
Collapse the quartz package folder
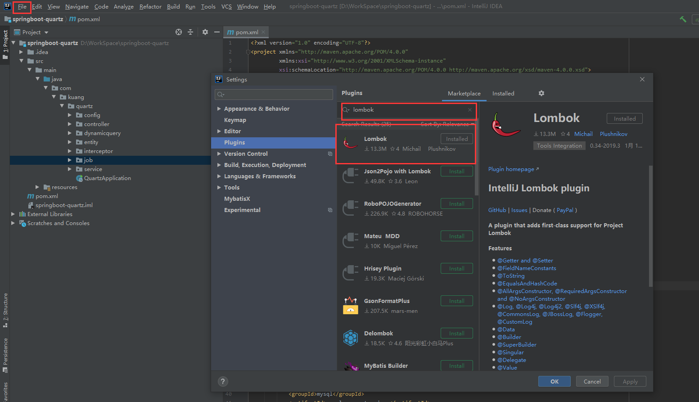click(62, 106)
